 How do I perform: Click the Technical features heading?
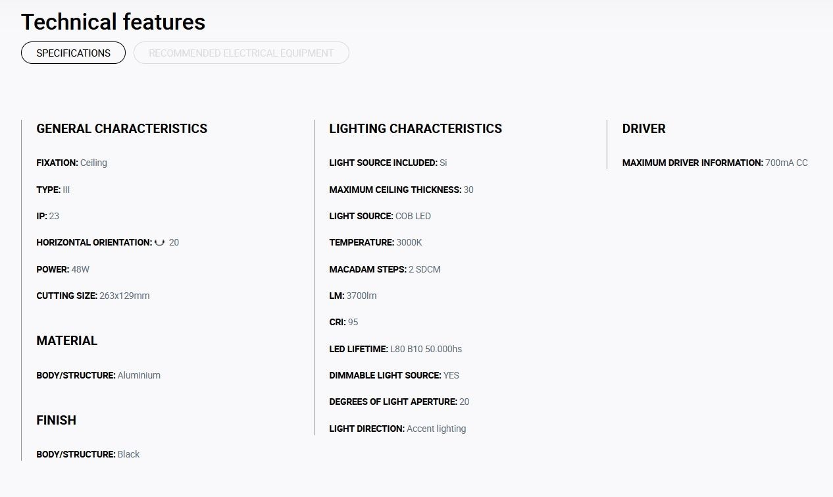point(113,22)
